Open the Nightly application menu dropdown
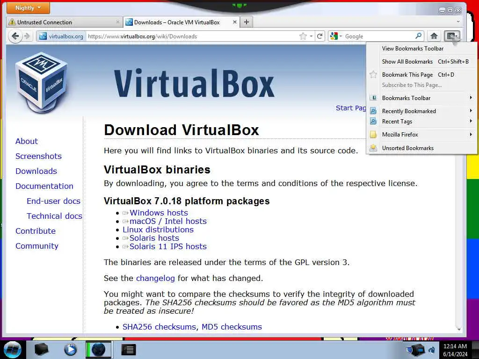Viewport: 479px width, 359px height. [x=28, y=8]
